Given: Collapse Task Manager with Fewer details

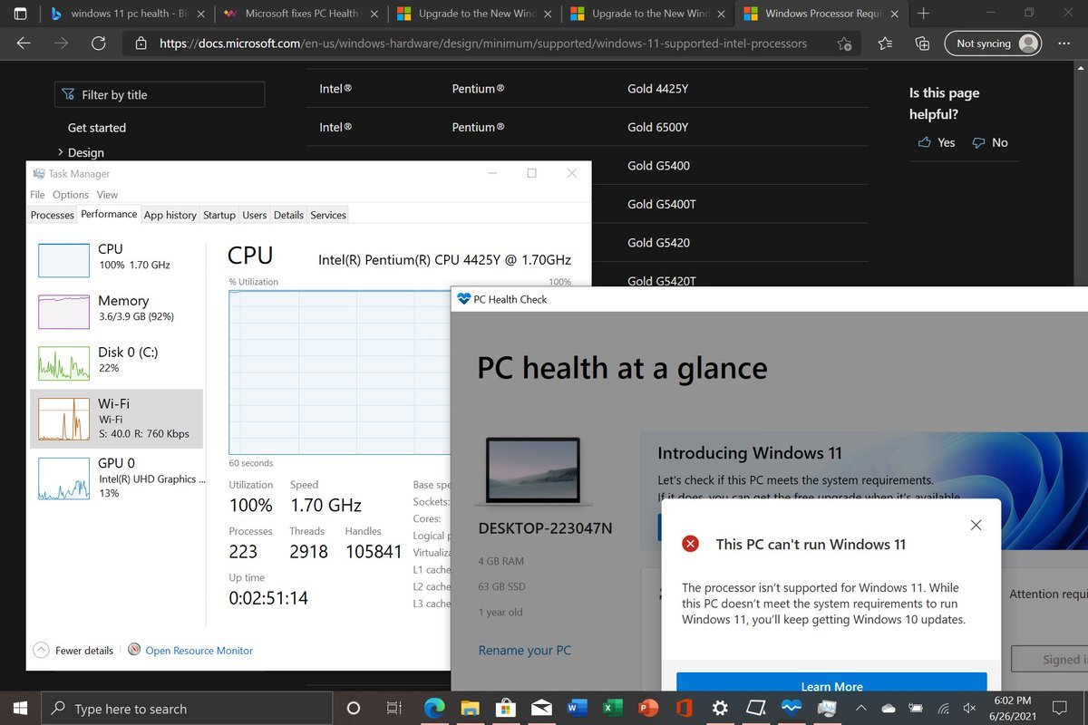Looking at the screenshot, I should (x=73, y=651).
